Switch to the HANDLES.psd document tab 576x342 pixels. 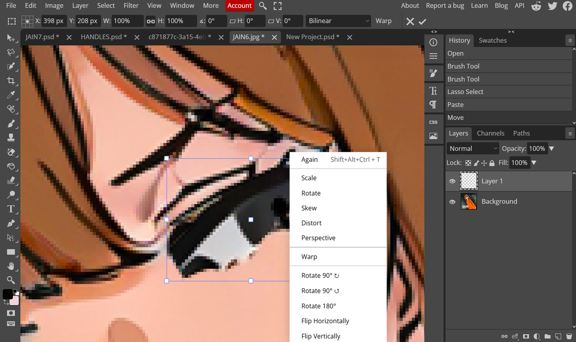tap(104, 37)
